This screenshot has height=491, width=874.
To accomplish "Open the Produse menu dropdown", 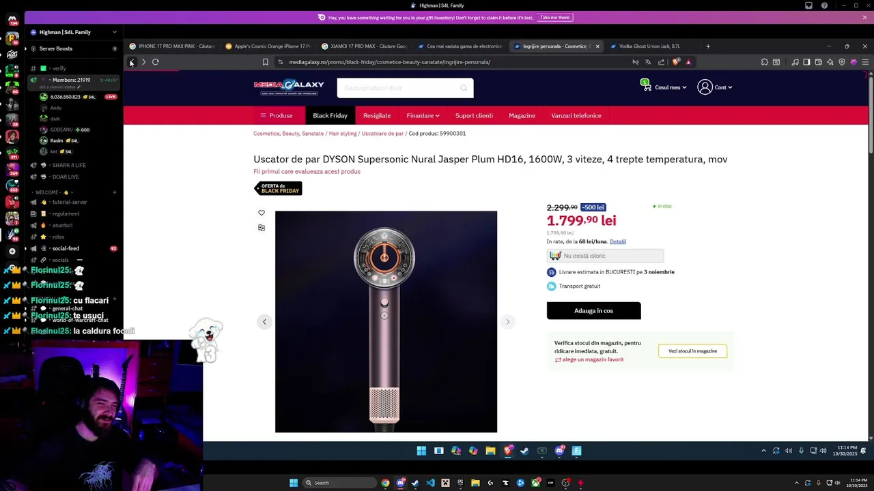I will [277, 116].
